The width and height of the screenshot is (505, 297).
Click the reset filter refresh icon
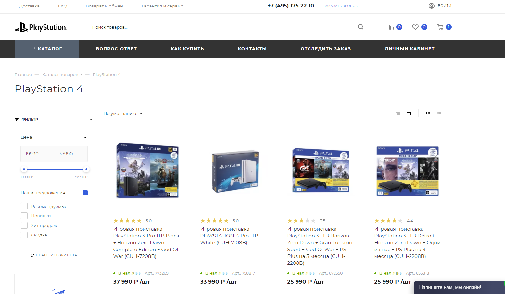[x=32, y=255]
